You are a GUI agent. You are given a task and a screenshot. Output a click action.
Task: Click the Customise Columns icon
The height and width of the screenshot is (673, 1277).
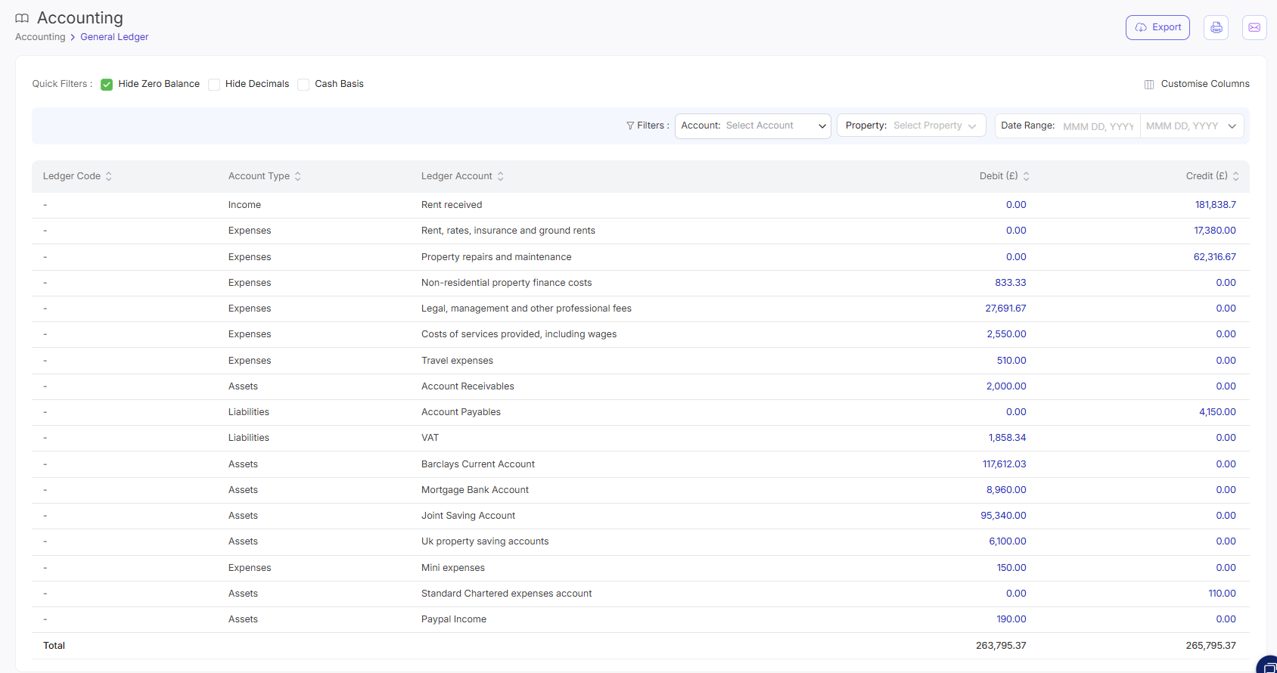1149,84
